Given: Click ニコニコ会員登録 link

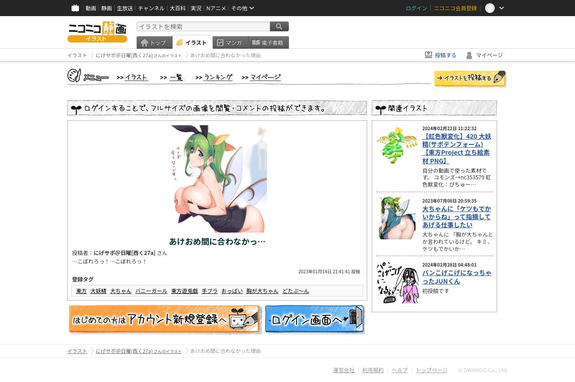Looking at the screenshot, I should point(455,8).
